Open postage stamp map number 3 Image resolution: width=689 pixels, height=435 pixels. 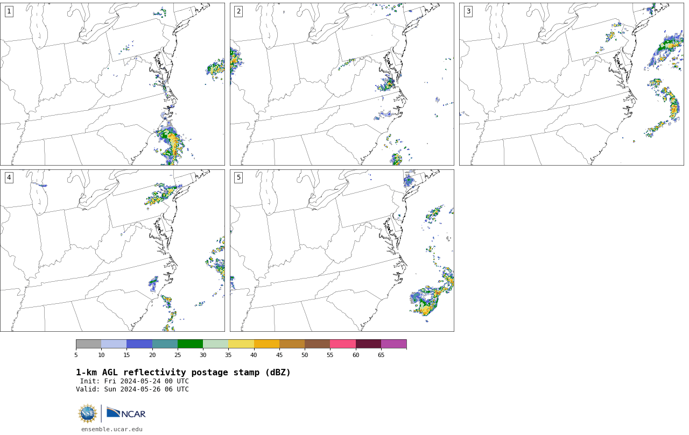click(571, 84)
